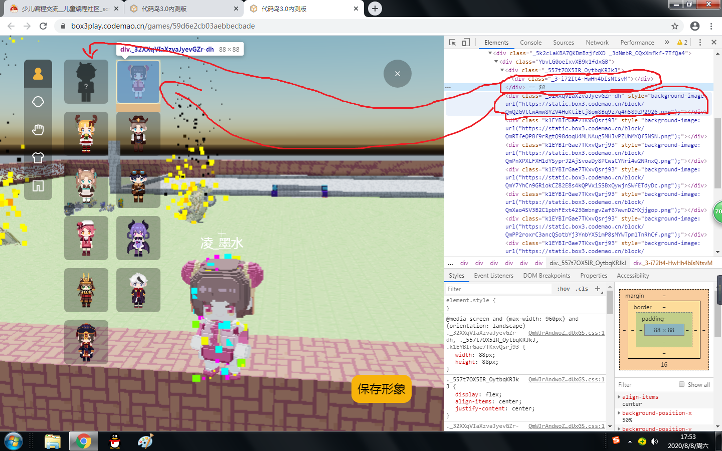722x451 pixels.
Task: Open the Network tab
Action: [x=597, y=43]
